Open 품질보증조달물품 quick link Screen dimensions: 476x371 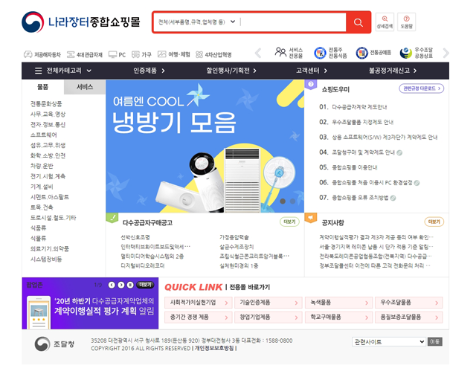409,317
